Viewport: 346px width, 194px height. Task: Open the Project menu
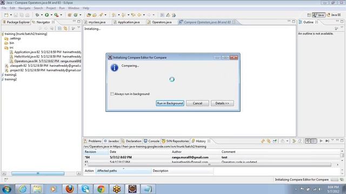click(x=51, y=8)
